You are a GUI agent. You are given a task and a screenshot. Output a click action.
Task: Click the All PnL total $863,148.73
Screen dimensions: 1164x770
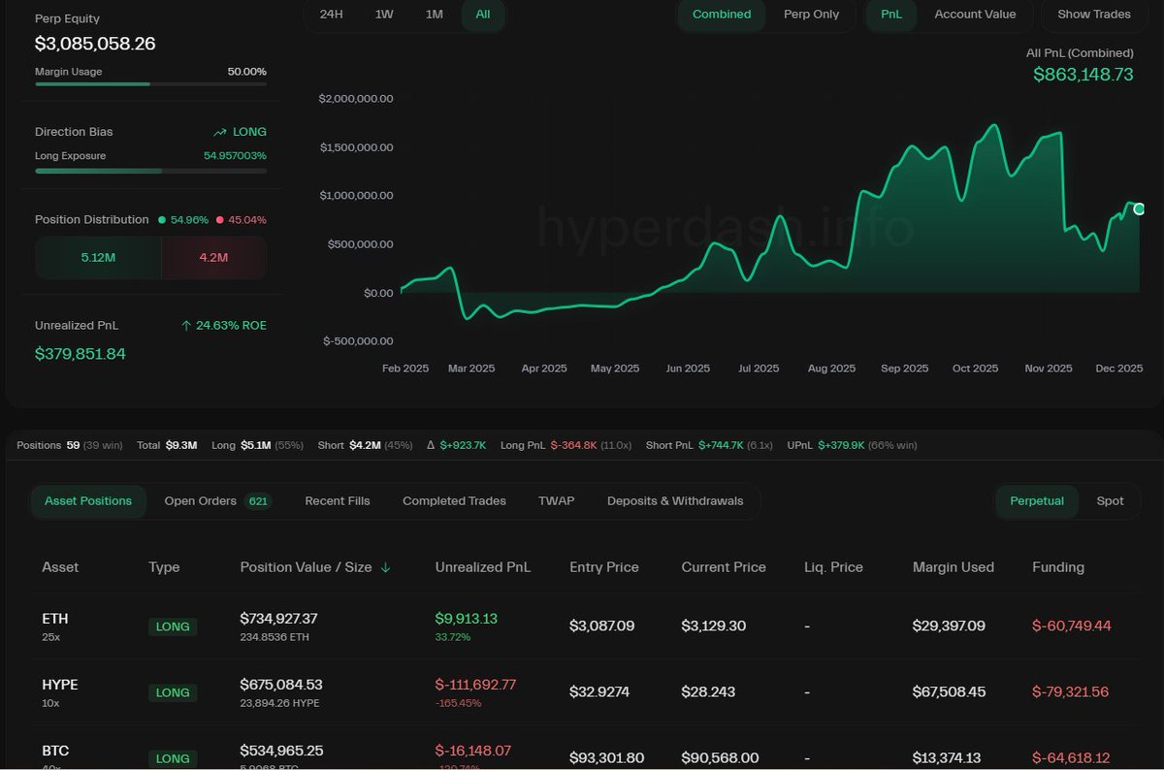[1083, 75]
